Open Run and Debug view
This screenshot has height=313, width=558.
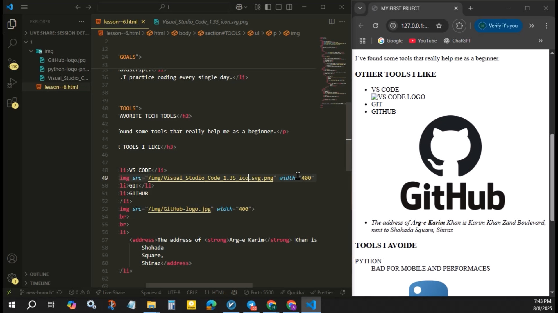pyautogui.click(x=12, y=83)
